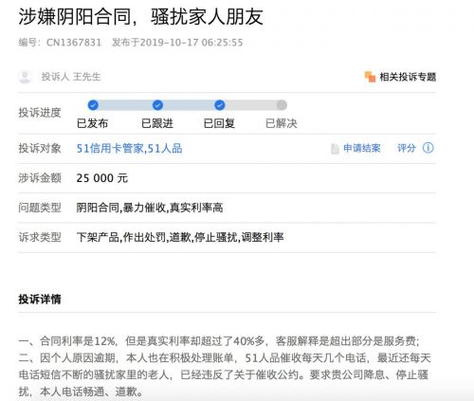Image resolution: width=474 pixels, height=401 pixels.
Task: Click the orange 相关投诉专题 icon
Action: 370,77
